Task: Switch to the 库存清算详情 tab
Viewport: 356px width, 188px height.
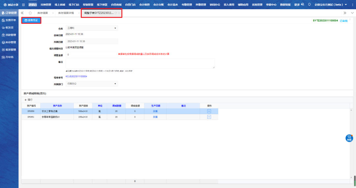Action: coord(66,13)
